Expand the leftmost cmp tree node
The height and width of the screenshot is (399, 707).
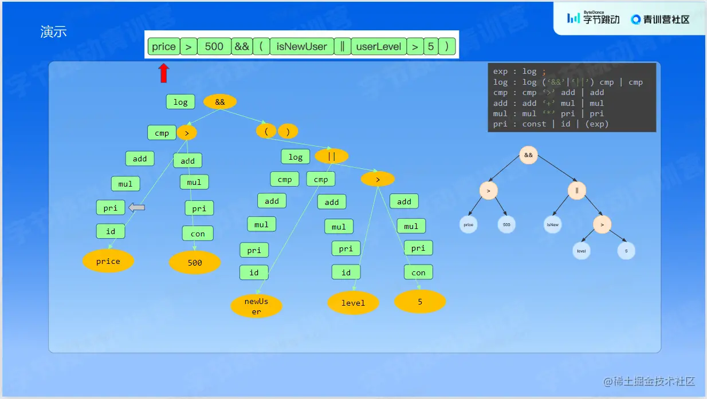coord(162,133)
